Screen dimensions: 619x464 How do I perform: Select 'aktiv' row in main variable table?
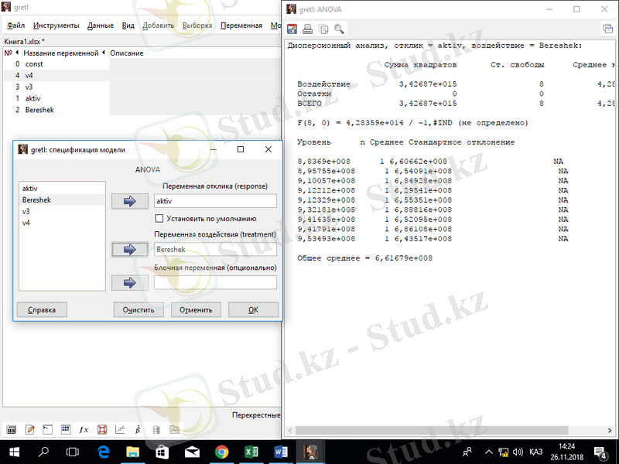(142, 98)
